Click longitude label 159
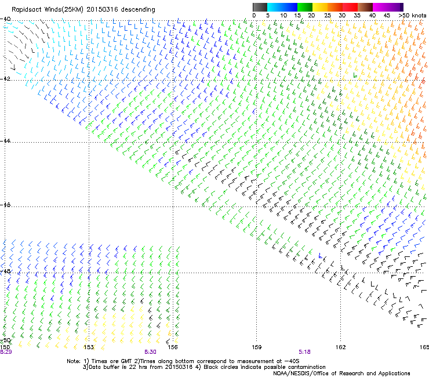429x377 pixels. (257, 347)
